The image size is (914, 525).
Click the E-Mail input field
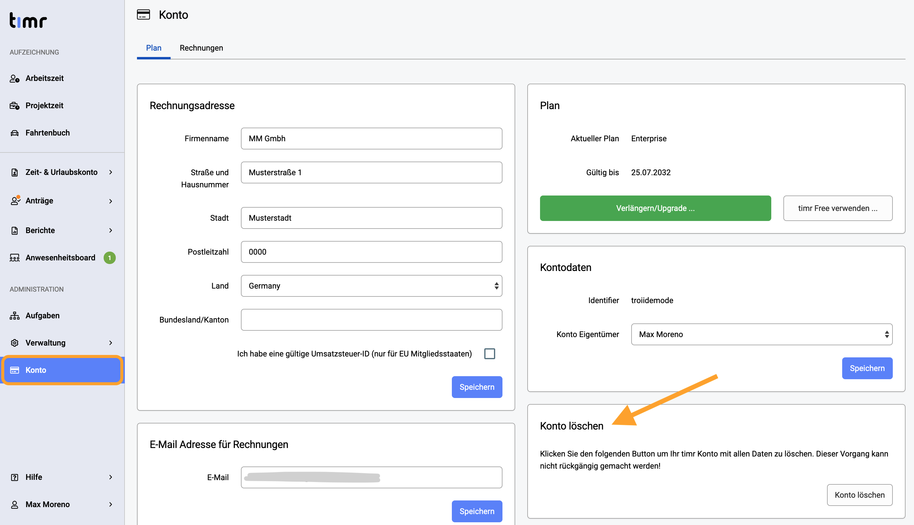pos(371,477)
